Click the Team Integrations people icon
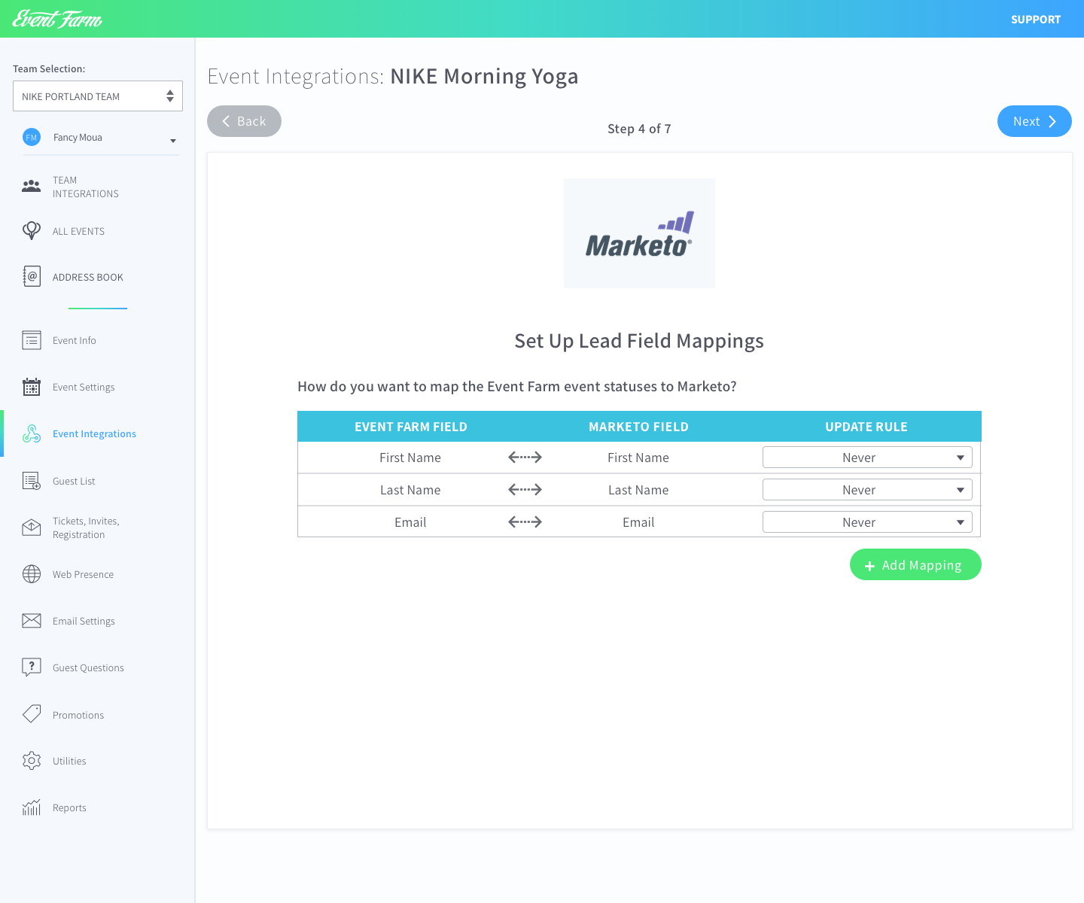The width and height of the screenshot is (1084, 903). 32,186
